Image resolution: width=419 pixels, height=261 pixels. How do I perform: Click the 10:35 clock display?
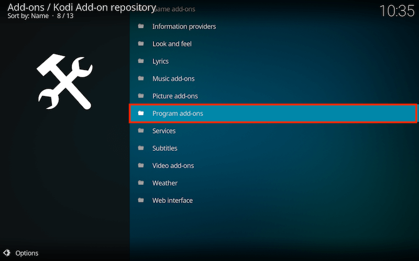pyautogui.click(x=397, y=11)
